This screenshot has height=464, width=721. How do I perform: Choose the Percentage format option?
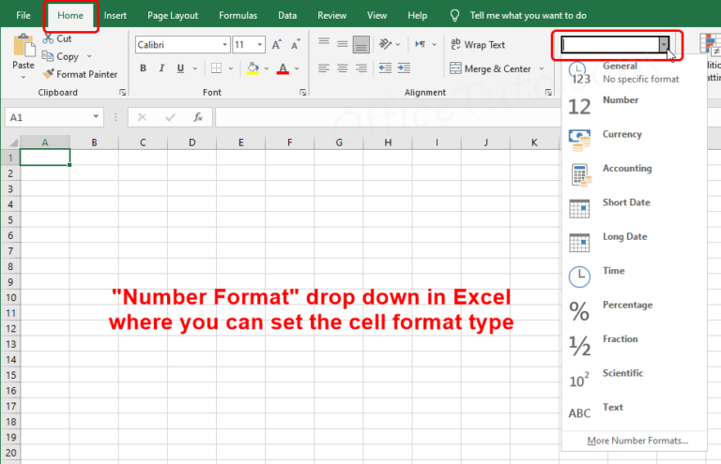click(579, 310)
